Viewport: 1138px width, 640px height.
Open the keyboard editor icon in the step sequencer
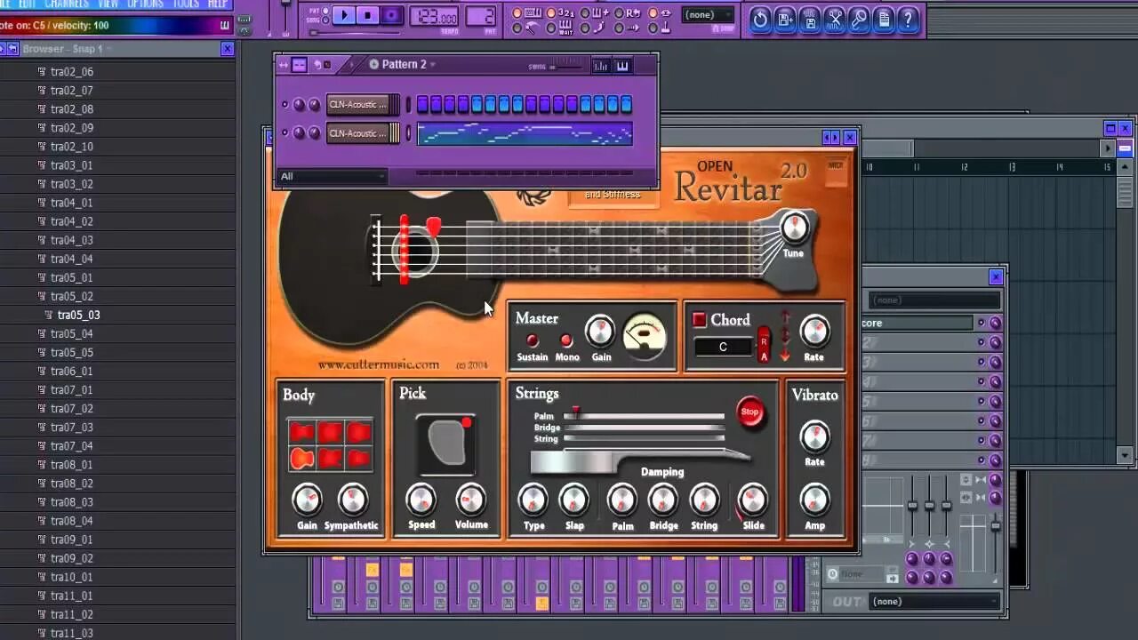coord(622,66)
